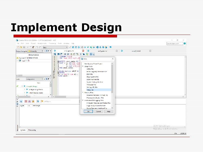
Task: Click the globe icon beside the search field
Action: [185, 44]
